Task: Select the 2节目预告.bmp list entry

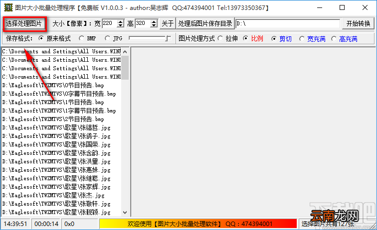Action: pyautogui.click(x=61, y=119)
